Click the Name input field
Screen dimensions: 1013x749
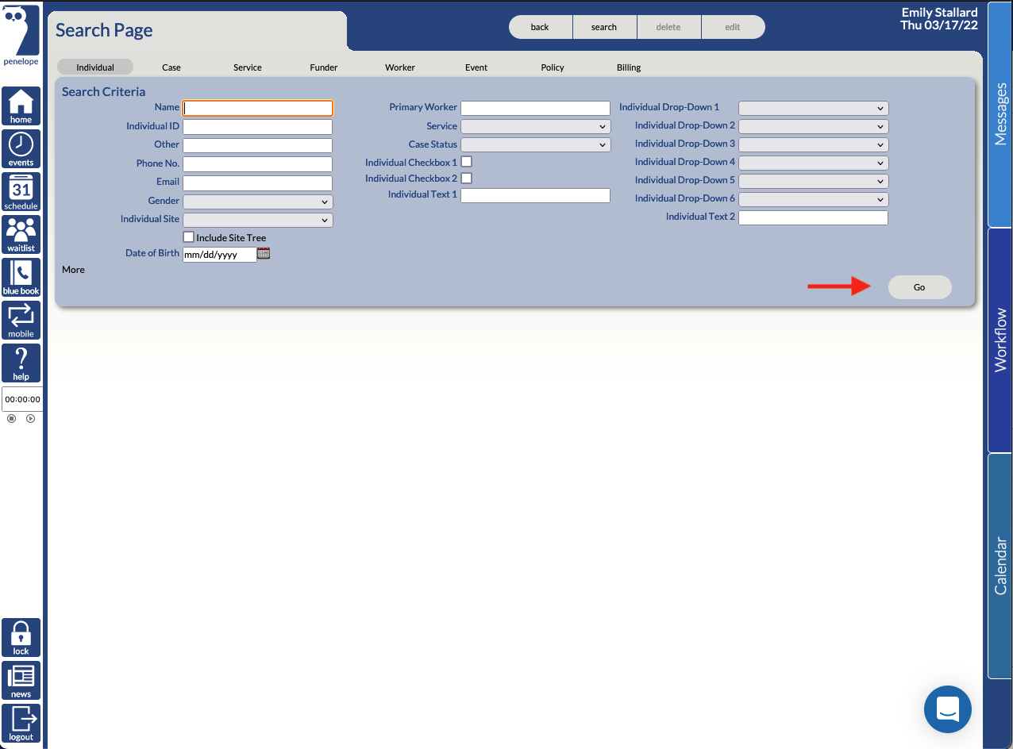257,108
